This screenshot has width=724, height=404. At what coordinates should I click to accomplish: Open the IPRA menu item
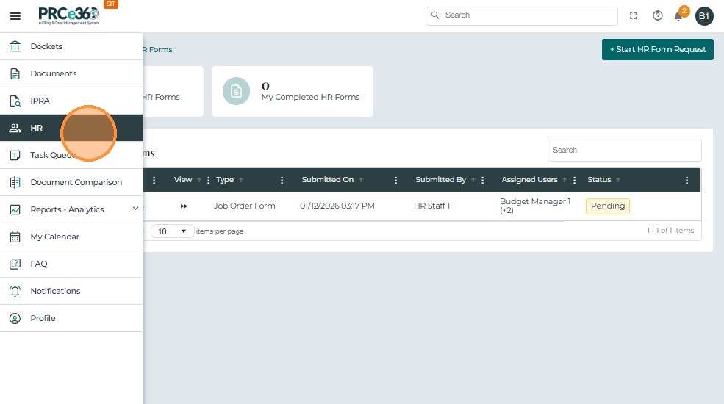click(x=71, y=101)
